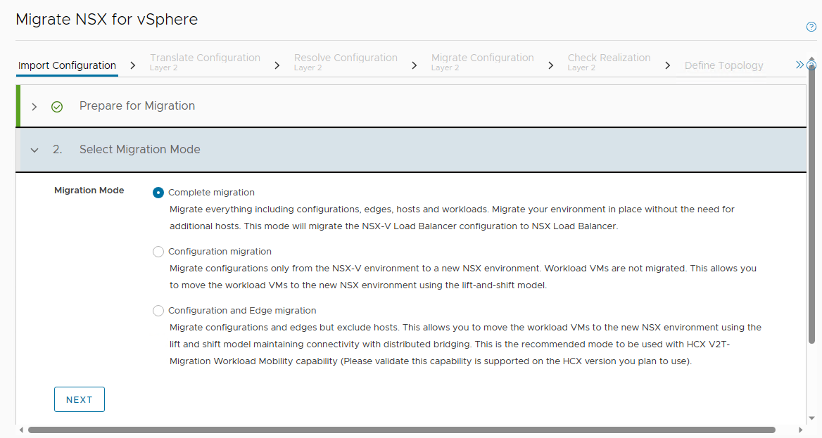Click the Configuration migration label text
The width and height of the screenshot is (822, 438).
click(220, 252)
